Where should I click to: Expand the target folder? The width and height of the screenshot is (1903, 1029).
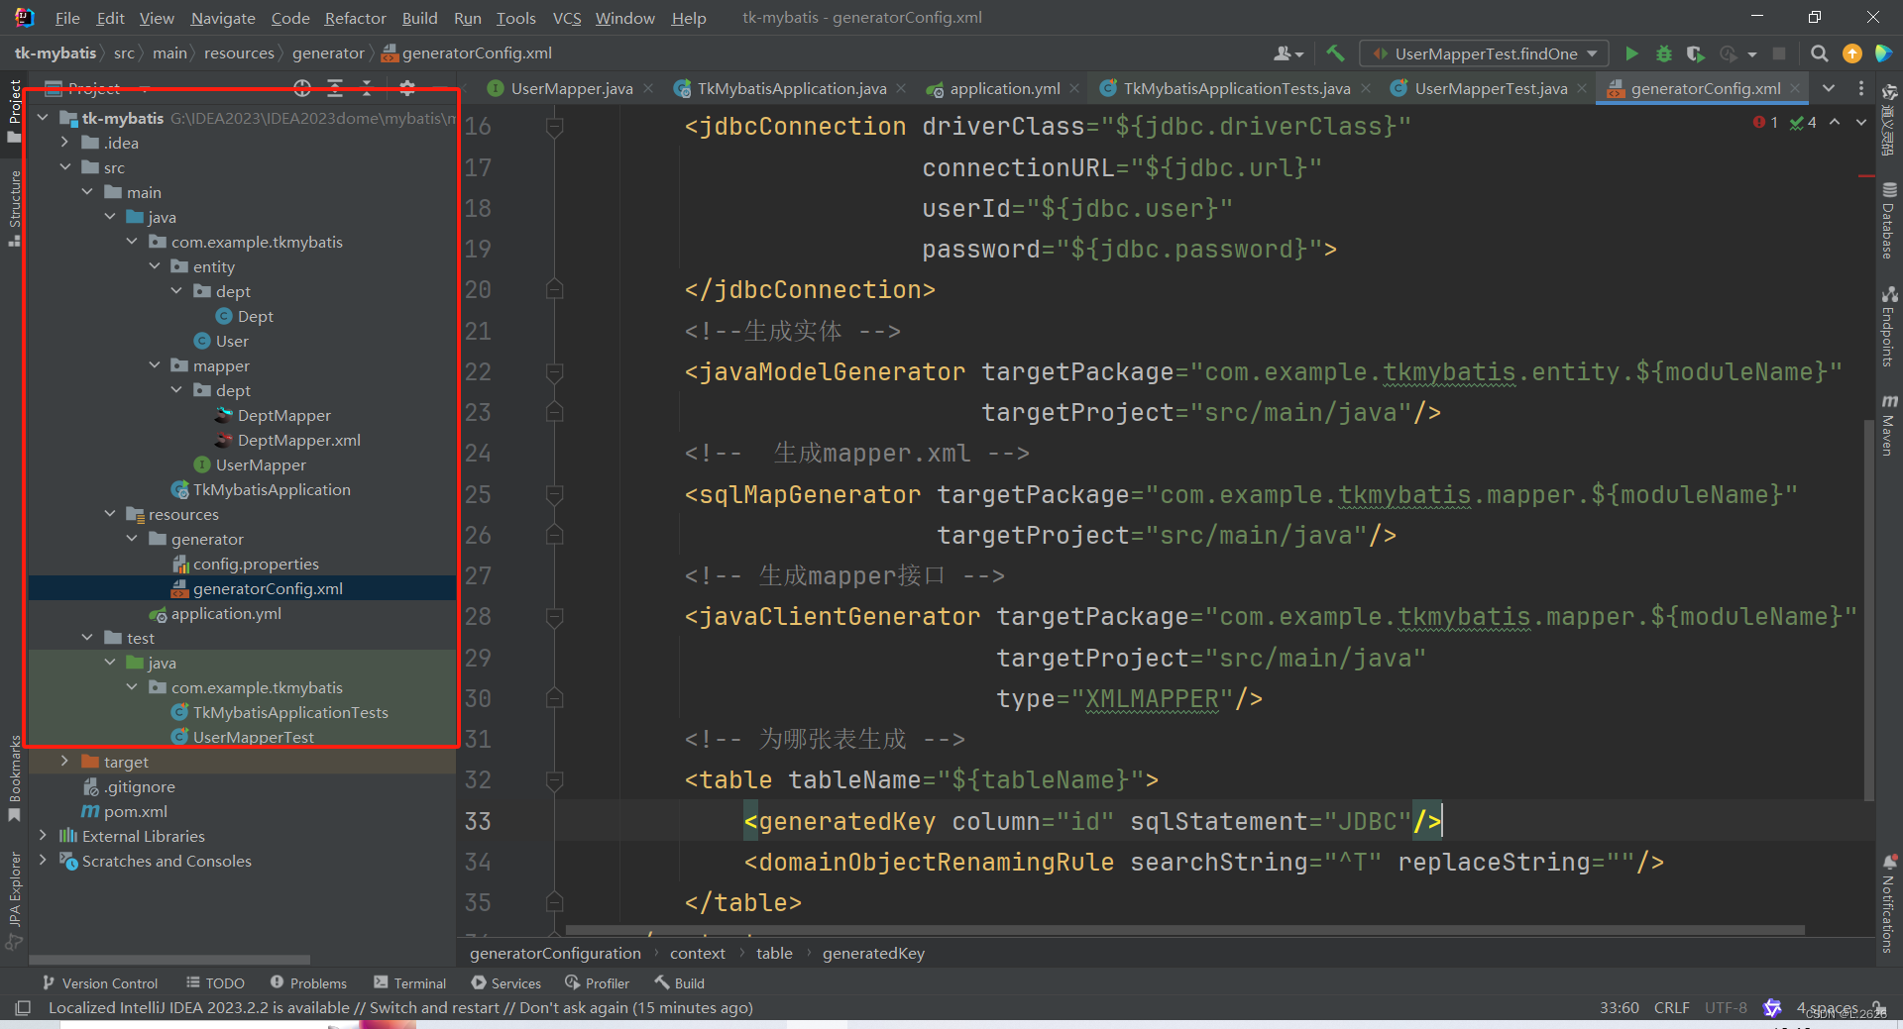(64, 762)
